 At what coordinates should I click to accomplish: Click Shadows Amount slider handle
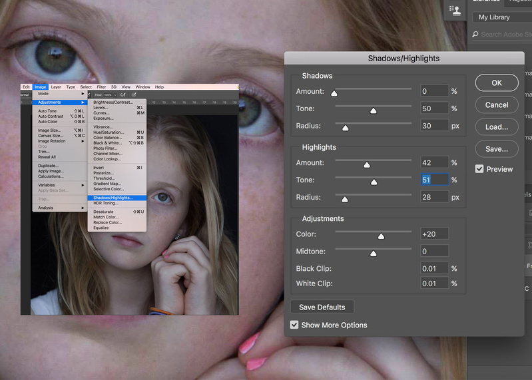(334, 93)
